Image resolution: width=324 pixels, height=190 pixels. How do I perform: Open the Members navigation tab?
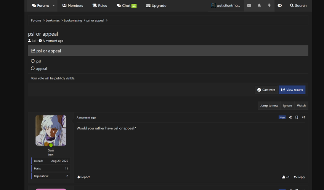click(72, 6)
